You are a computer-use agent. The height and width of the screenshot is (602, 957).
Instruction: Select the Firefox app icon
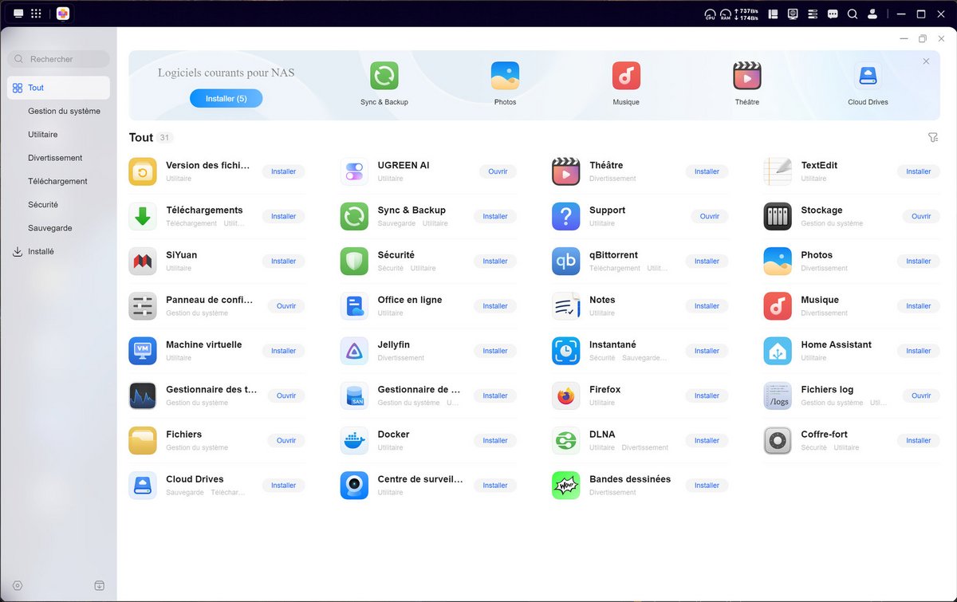click(566, 395)
